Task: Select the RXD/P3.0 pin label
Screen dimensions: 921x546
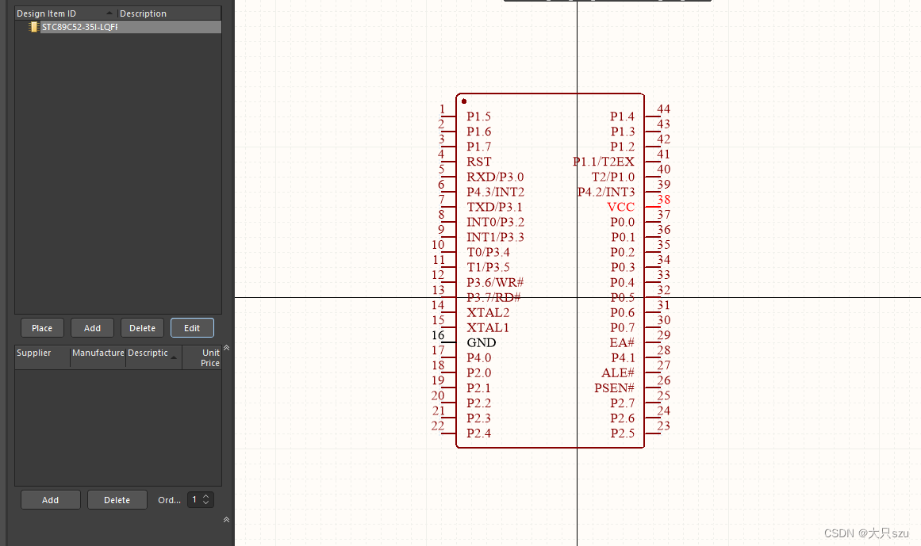Action: click(x=495, y=177)
